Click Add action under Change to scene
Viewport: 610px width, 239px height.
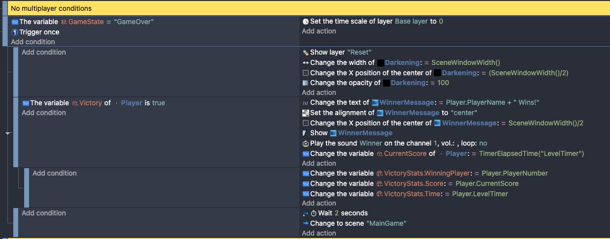pos(319,233)
